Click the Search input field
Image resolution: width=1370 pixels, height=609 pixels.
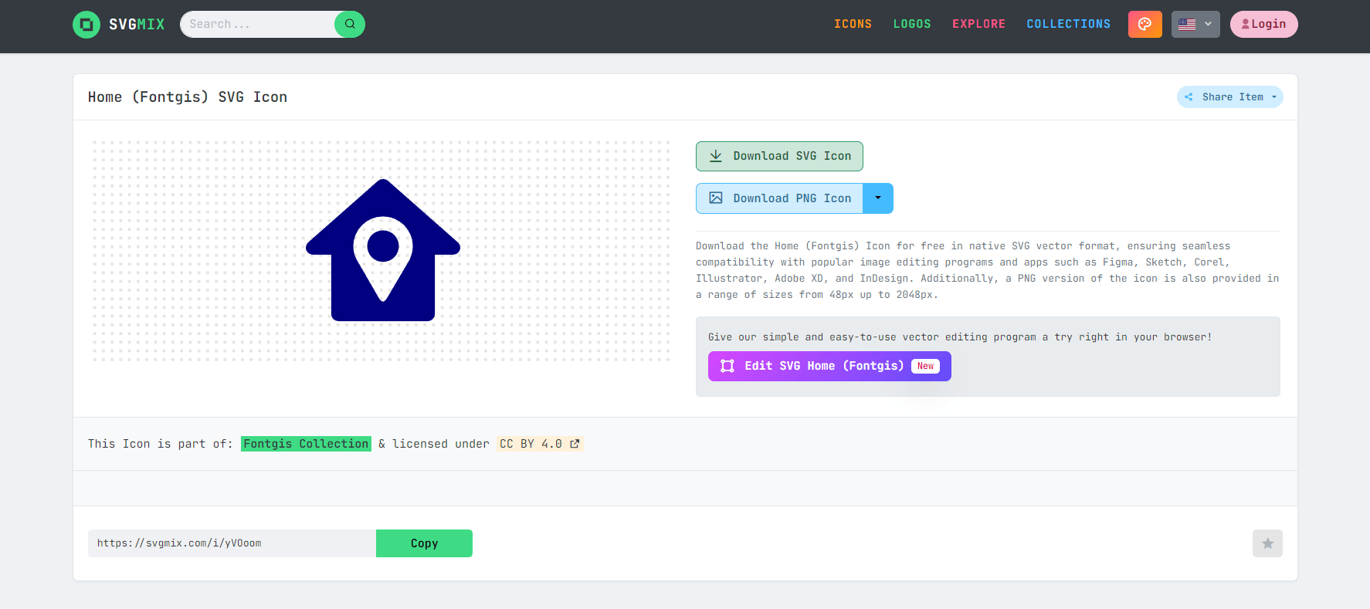point(259,24)
